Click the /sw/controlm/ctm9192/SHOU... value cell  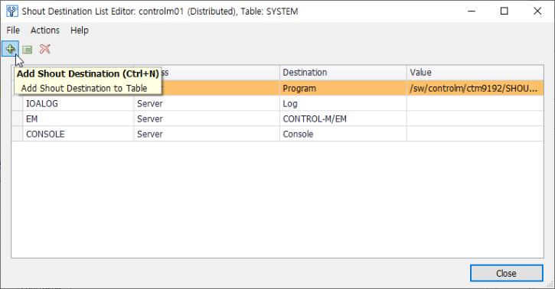coord(475,89)
